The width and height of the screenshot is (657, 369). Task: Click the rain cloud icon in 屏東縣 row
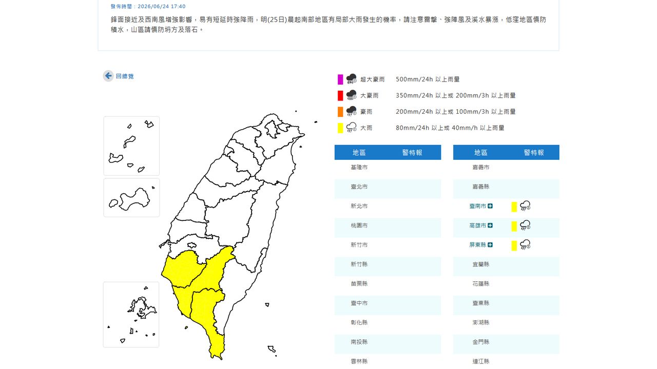pos(525,245)
